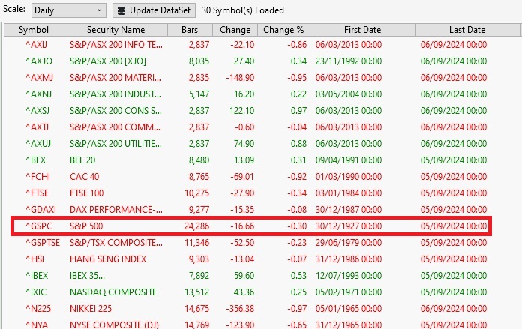Click the NASDAQ COMPOSITE security name

[113, 292]
